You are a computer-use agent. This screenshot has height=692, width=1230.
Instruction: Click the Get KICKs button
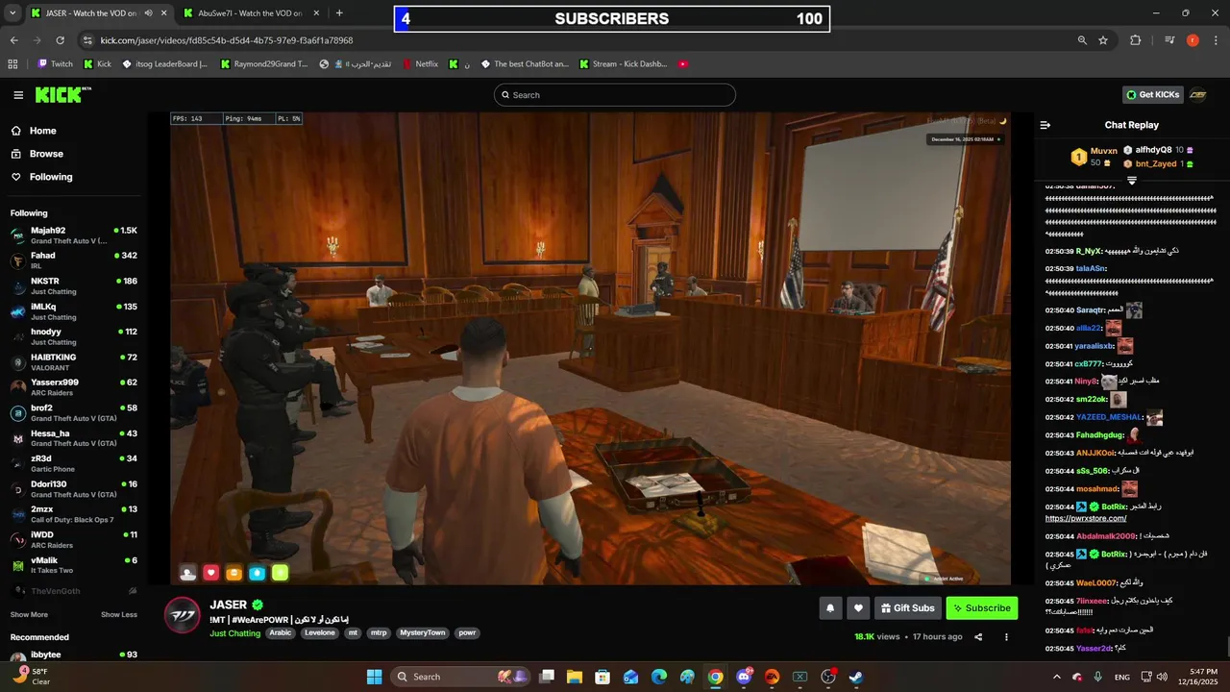1151,95
